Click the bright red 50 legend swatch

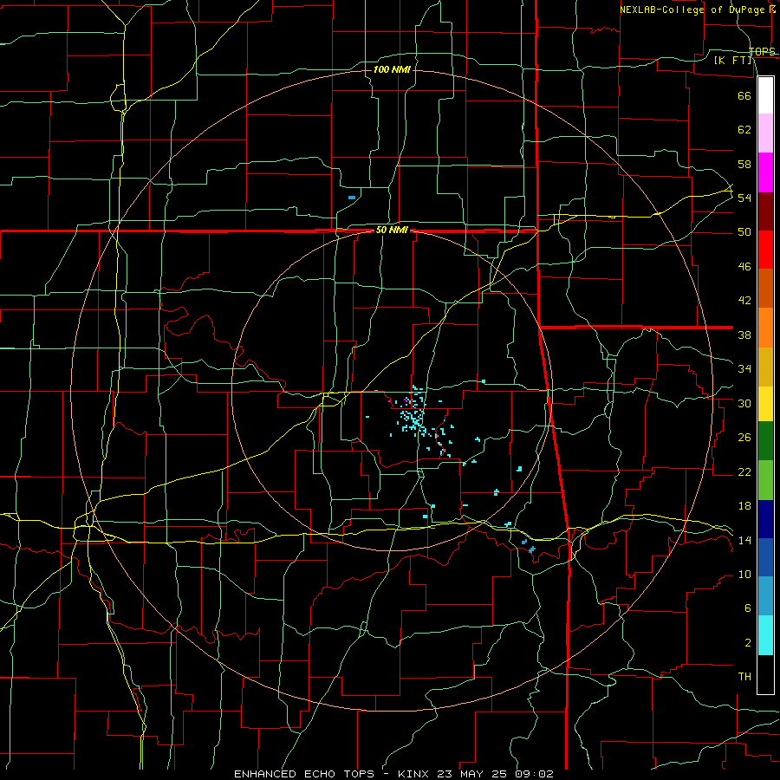pos(765,250)
